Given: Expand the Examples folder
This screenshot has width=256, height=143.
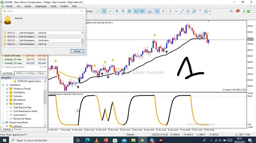Looking at the screenshot, I should (x=7, y=104).
